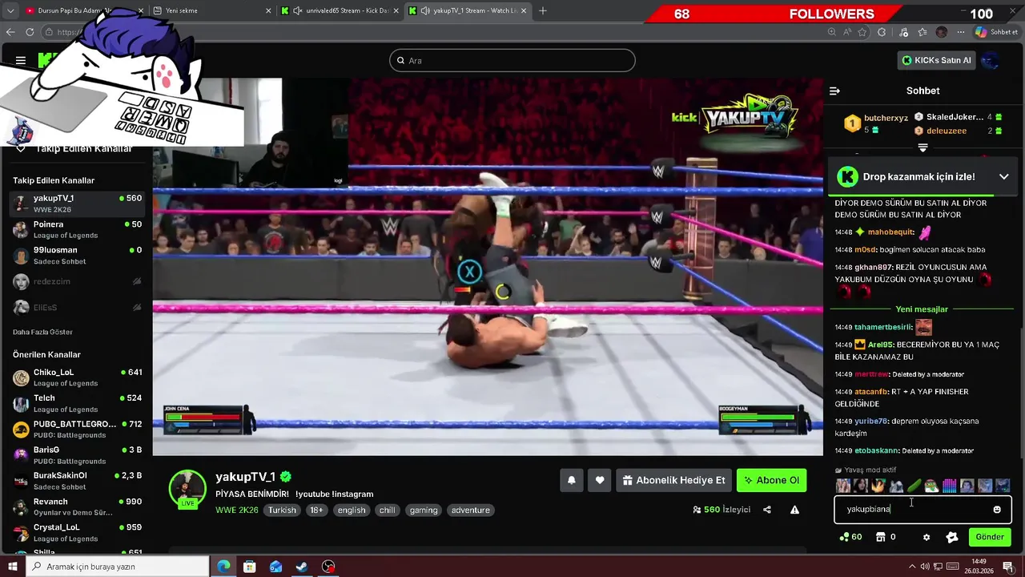Show hidden system tray icons
1025x577 pixels.
[x=911, y=567]
